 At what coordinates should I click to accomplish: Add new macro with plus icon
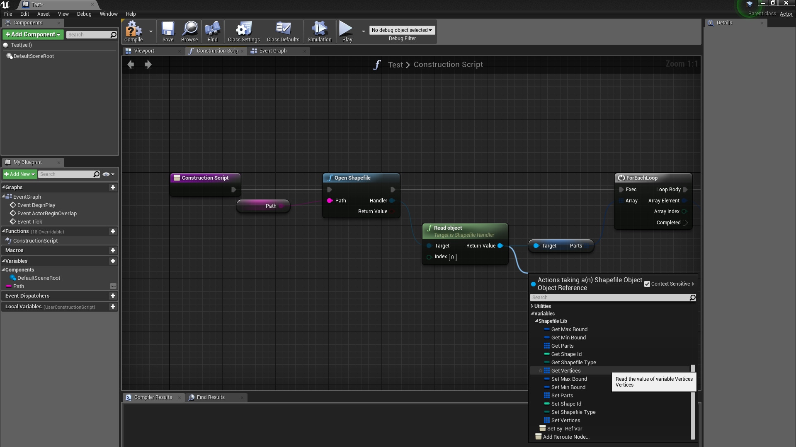click(113, 250)
